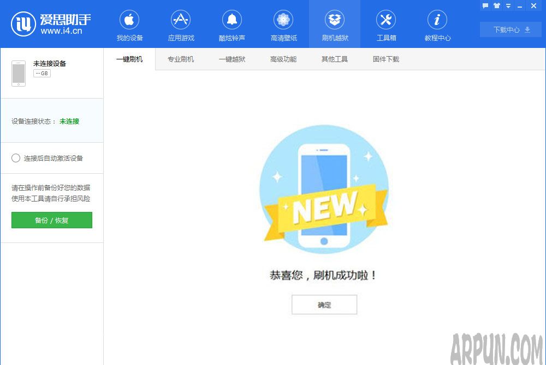The height and width of the screenshot is (365, 546).
Task: Open the 专业刷机 professional flash tab
Action: click(181, 59)
